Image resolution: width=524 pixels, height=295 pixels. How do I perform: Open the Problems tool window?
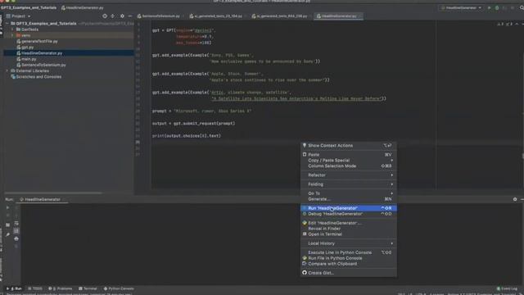pyautogui.click(x=60, y=288)
